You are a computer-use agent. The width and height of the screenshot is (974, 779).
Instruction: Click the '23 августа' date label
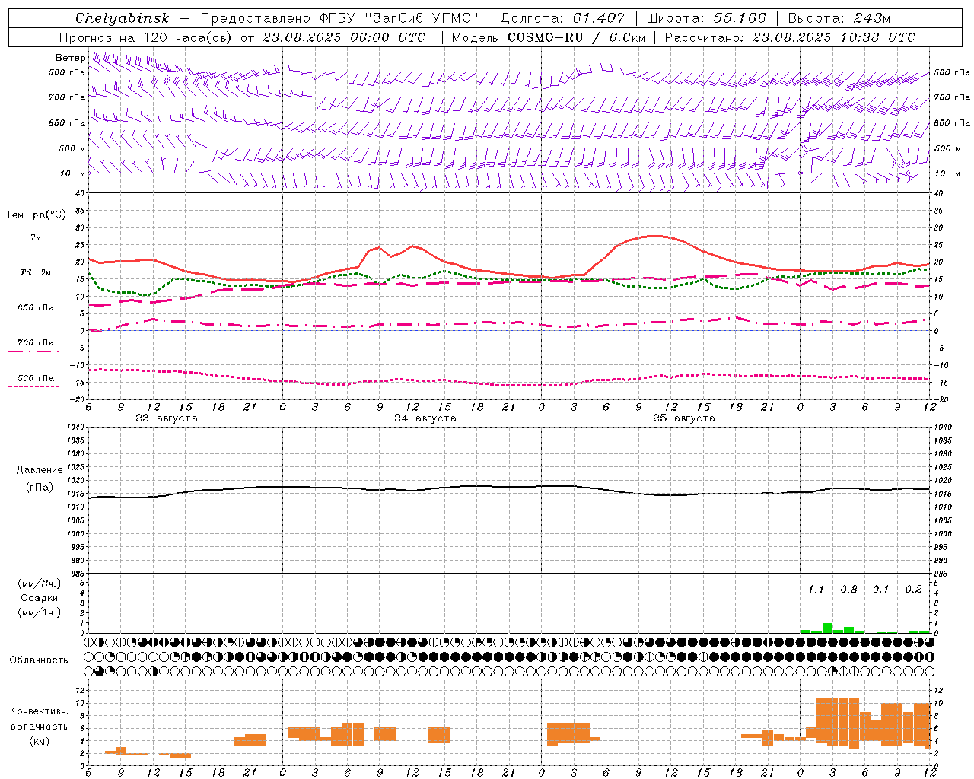pos(167,418)
